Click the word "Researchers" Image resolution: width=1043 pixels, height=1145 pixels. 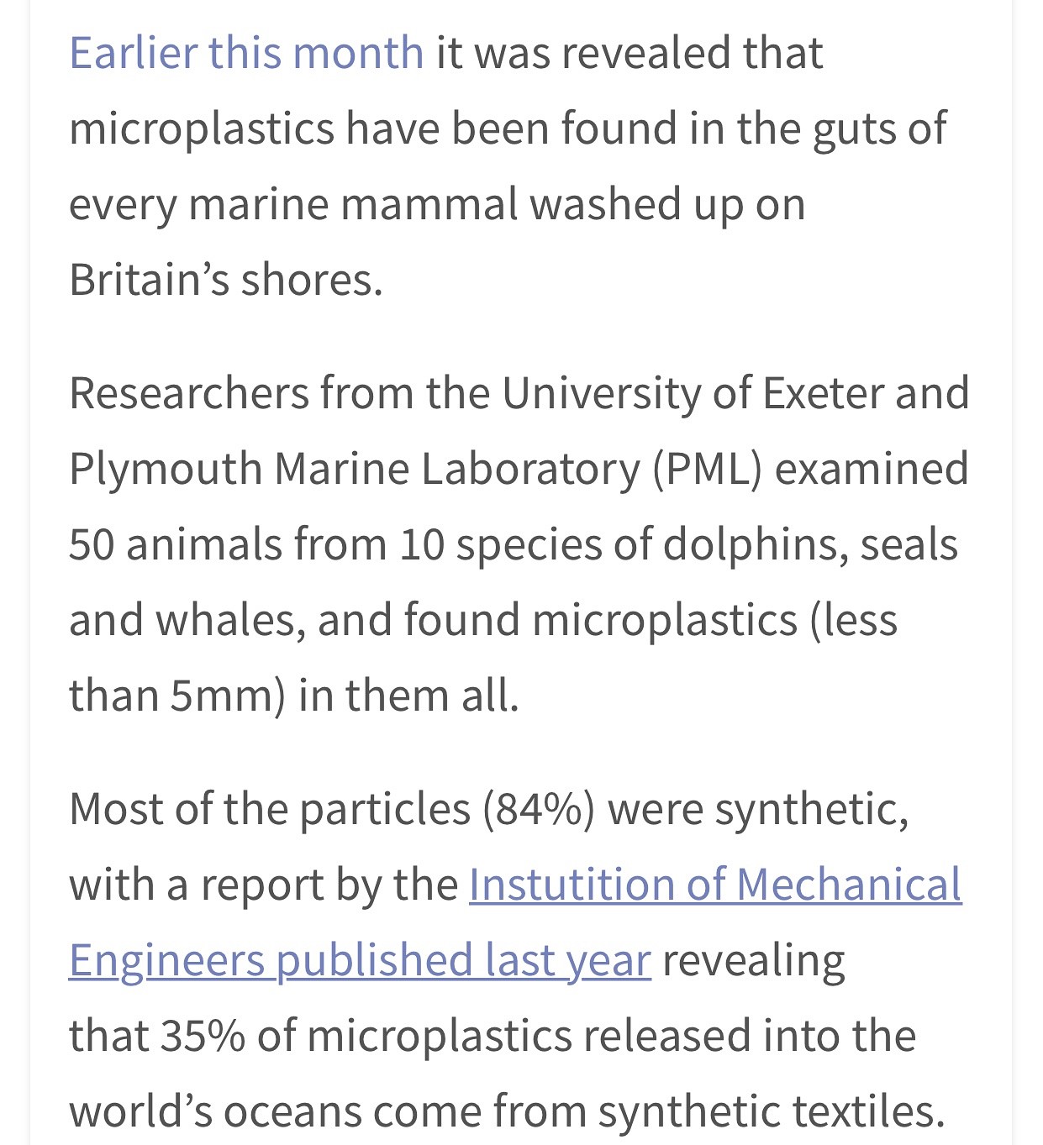pos(188,393)
